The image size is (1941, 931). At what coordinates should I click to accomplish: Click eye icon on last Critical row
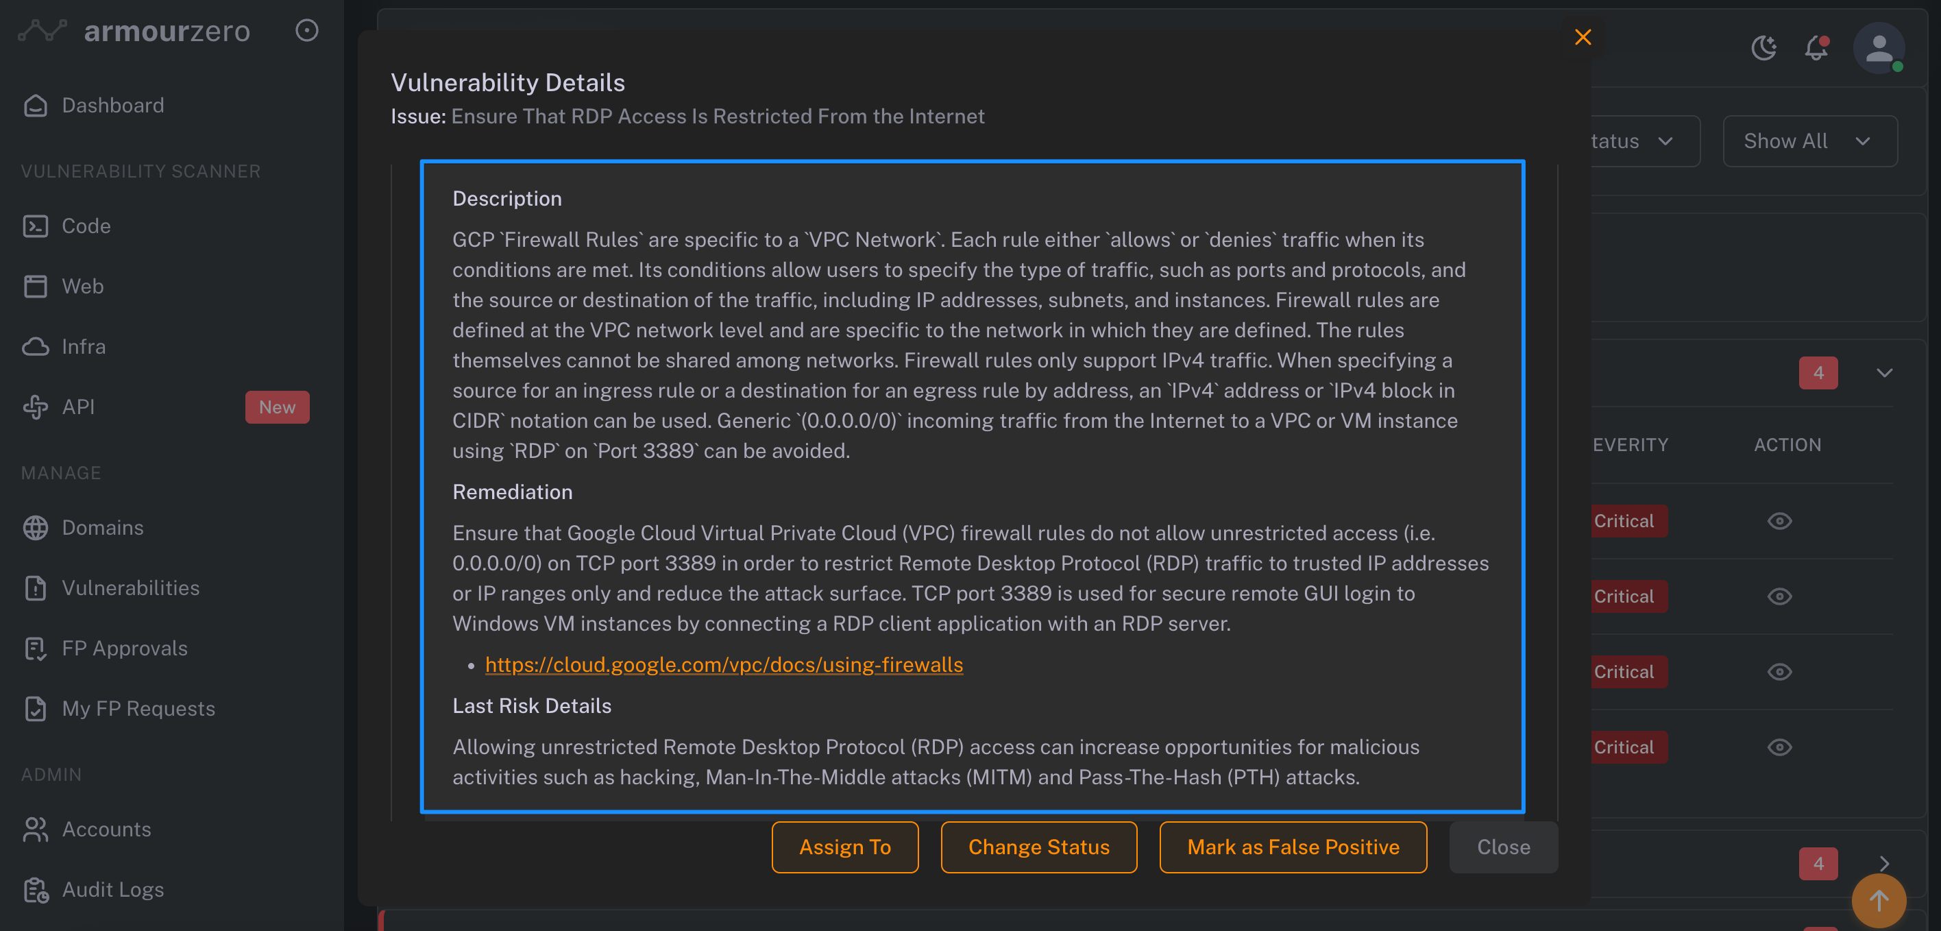1779,747
